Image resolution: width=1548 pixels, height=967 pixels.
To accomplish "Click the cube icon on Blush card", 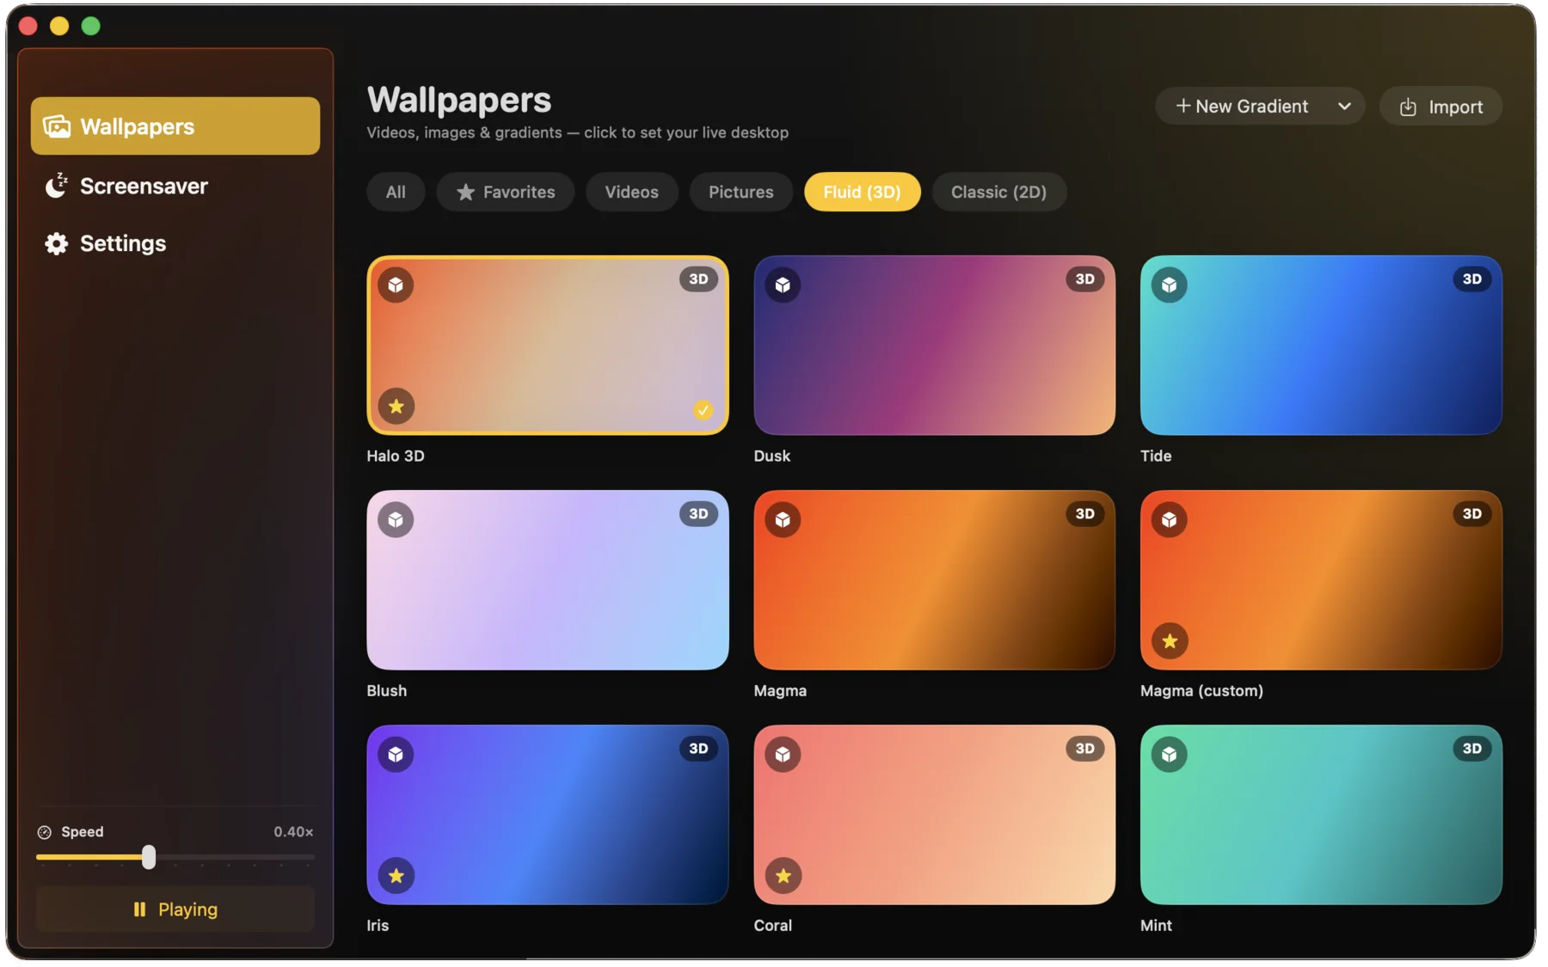I will click(x=396, y=519).
